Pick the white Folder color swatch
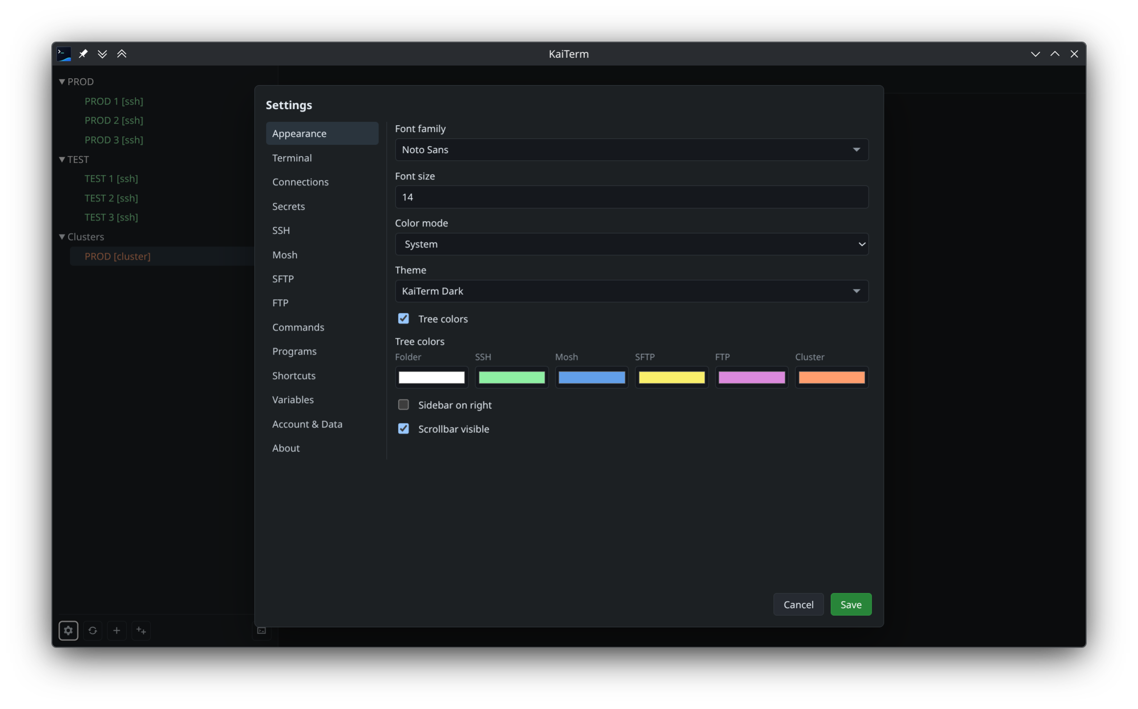 point(431,377)
